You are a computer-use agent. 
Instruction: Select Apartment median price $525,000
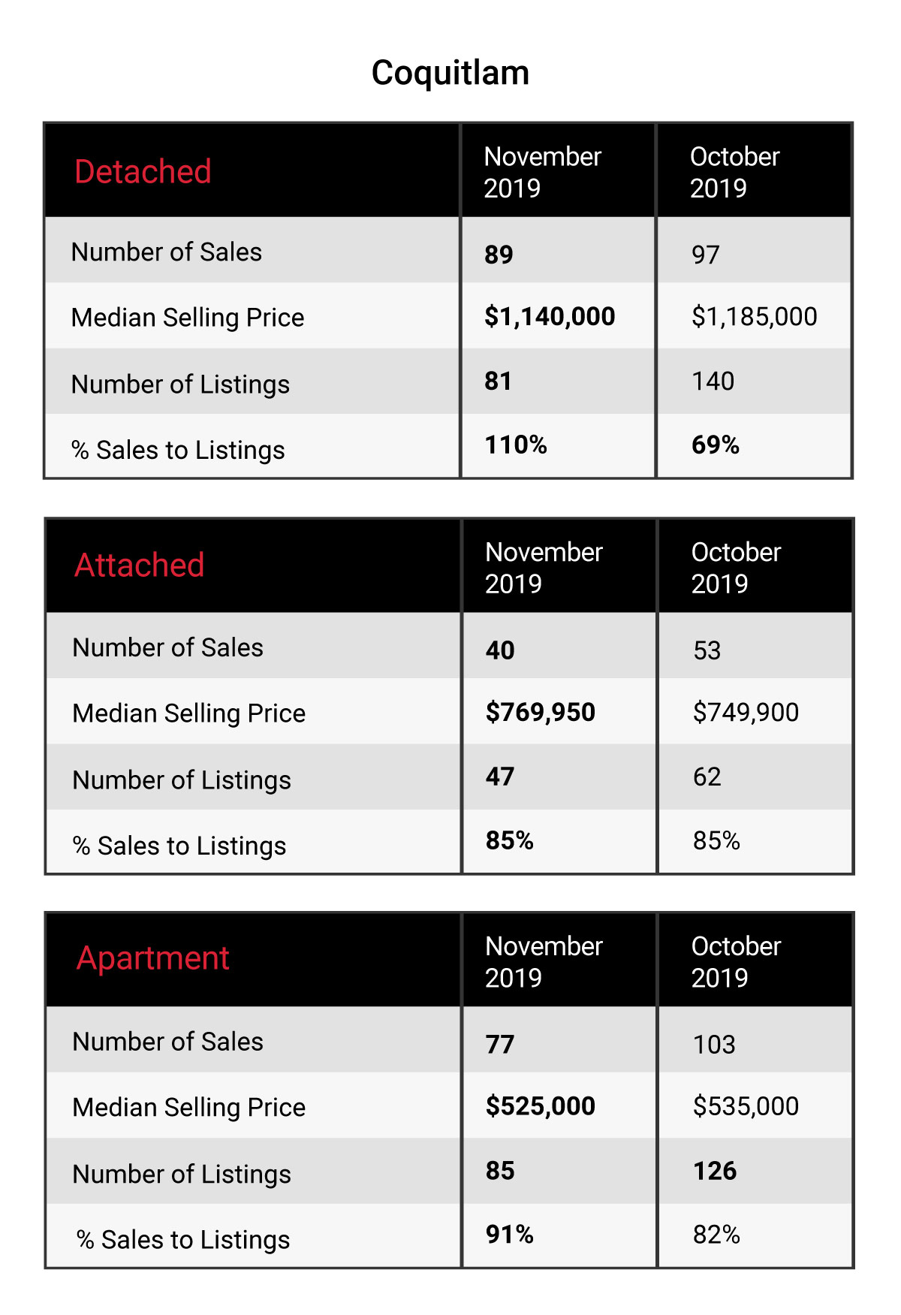541,1106
